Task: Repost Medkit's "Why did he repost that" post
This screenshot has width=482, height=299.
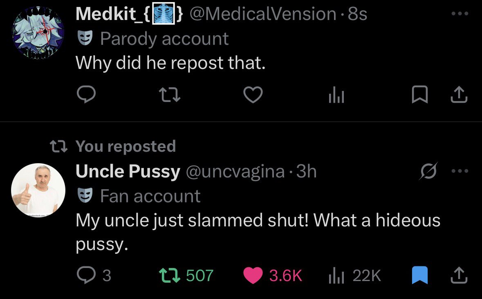Action: 169,95
